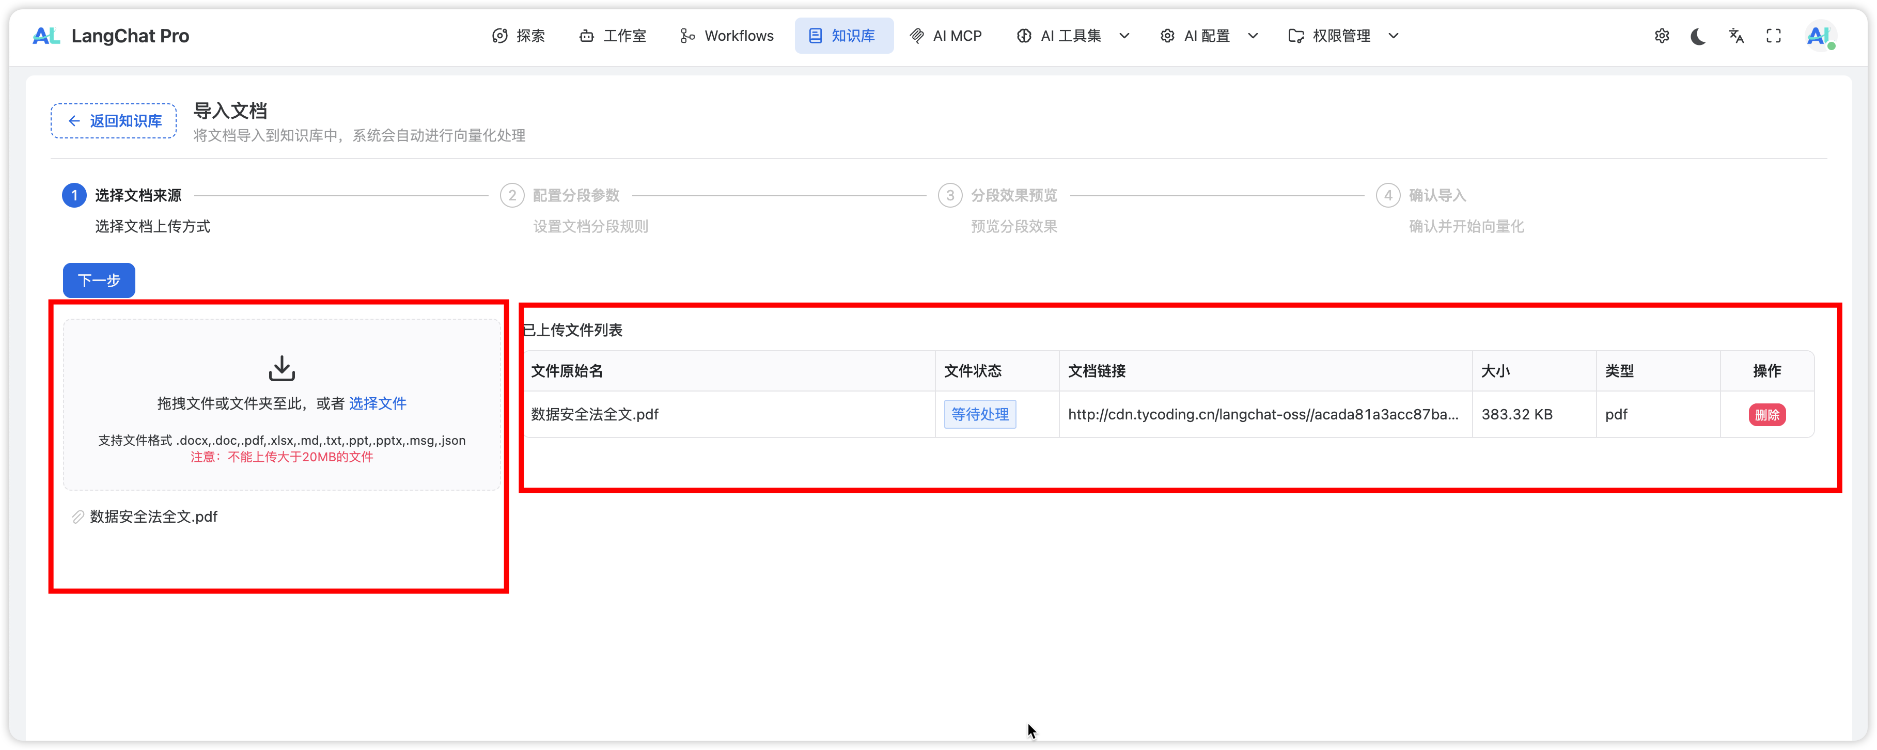Click the download icon in upload area

(282, 369)
